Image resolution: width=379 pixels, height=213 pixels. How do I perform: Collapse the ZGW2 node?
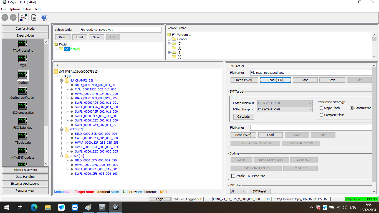point(62,156)
